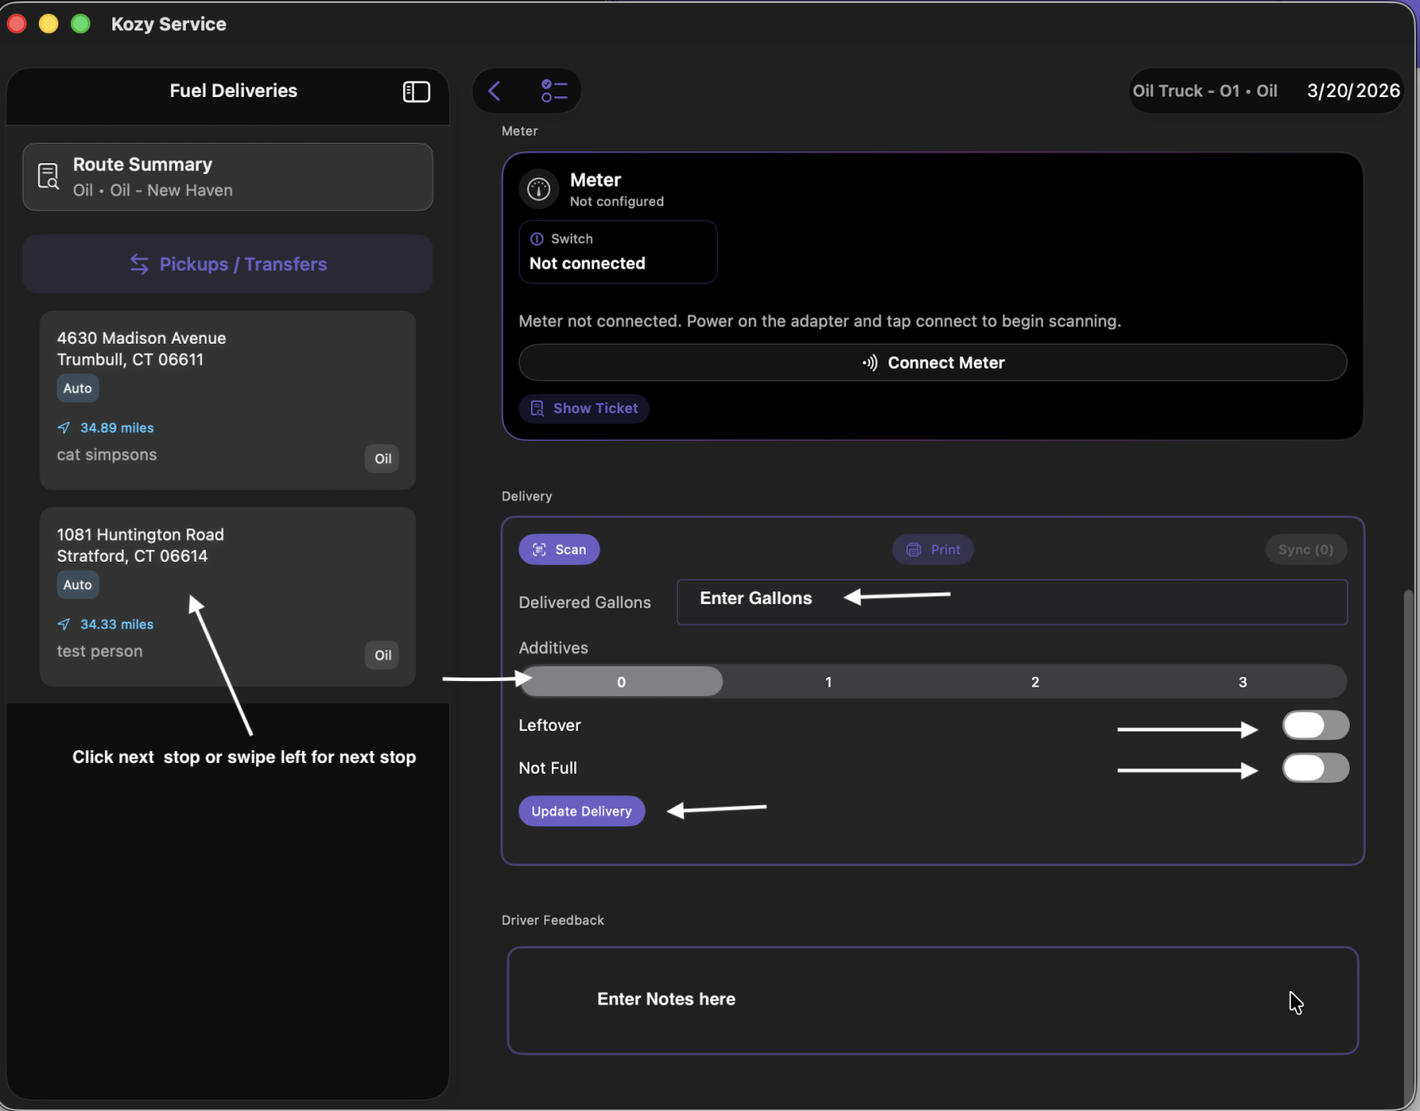Open Pickups / Transfers section
The width and height of the screenshot is (1420, 1111).
pyautogui.click(x=228, y=264)
